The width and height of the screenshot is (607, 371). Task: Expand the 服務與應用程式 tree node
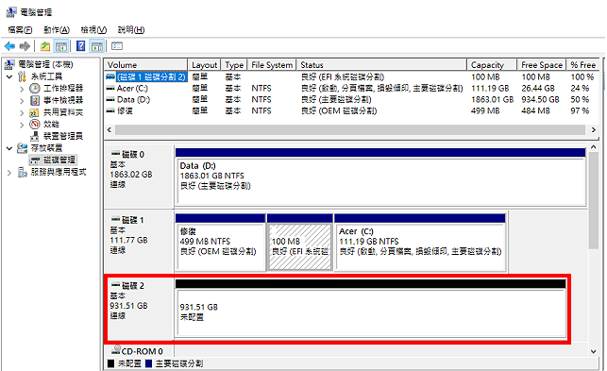pos(9,173)
